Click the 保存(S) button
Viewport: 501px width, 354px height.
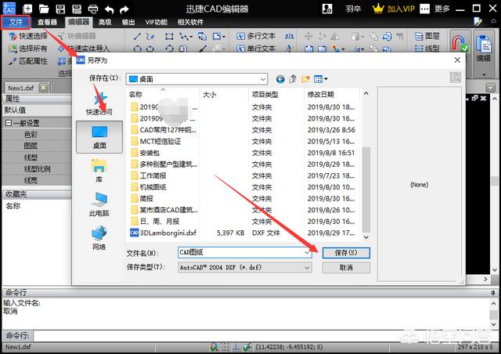click(346, 253)
